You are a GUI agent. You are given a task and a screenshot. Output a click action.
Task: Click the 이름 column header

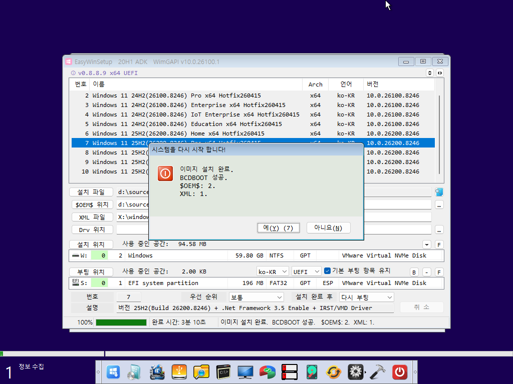point(196,84)
